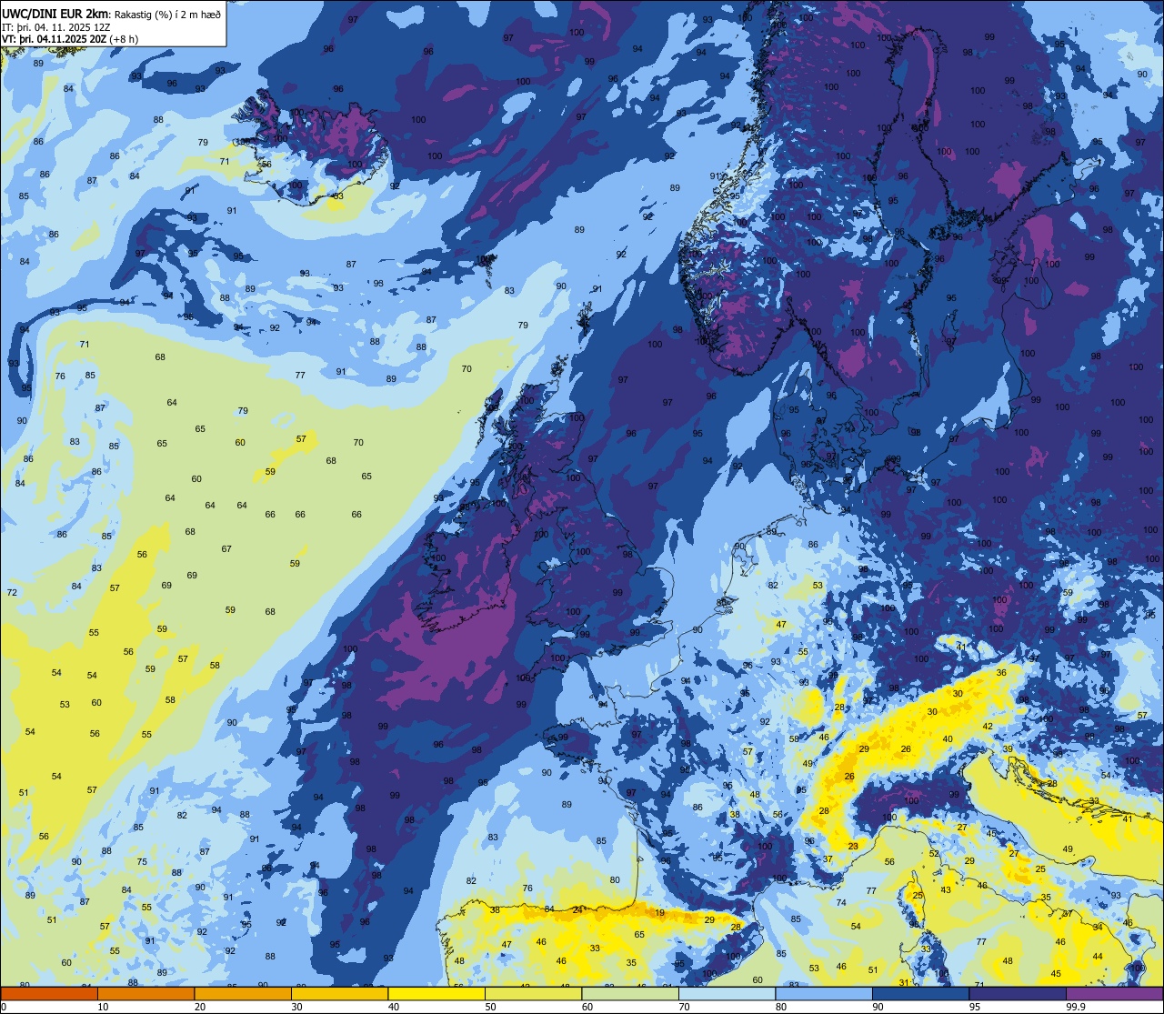Click the dark orange 0–10 legend swatch
The image size is (1164, 1014).
[x=49, y=993]
